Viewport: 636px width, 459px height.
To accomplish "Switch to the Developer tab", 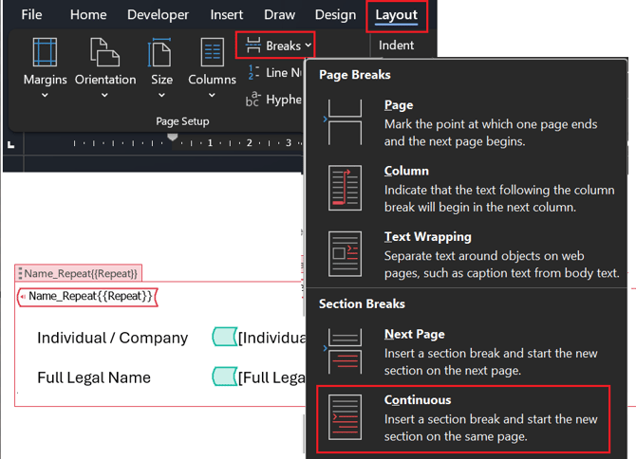I will [x=158, y=15].
